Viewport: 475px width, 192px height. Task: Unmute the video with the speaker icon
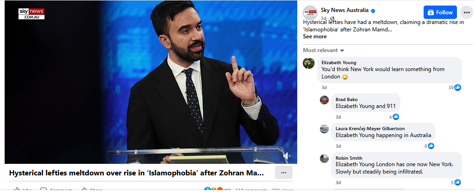[287, 156]
